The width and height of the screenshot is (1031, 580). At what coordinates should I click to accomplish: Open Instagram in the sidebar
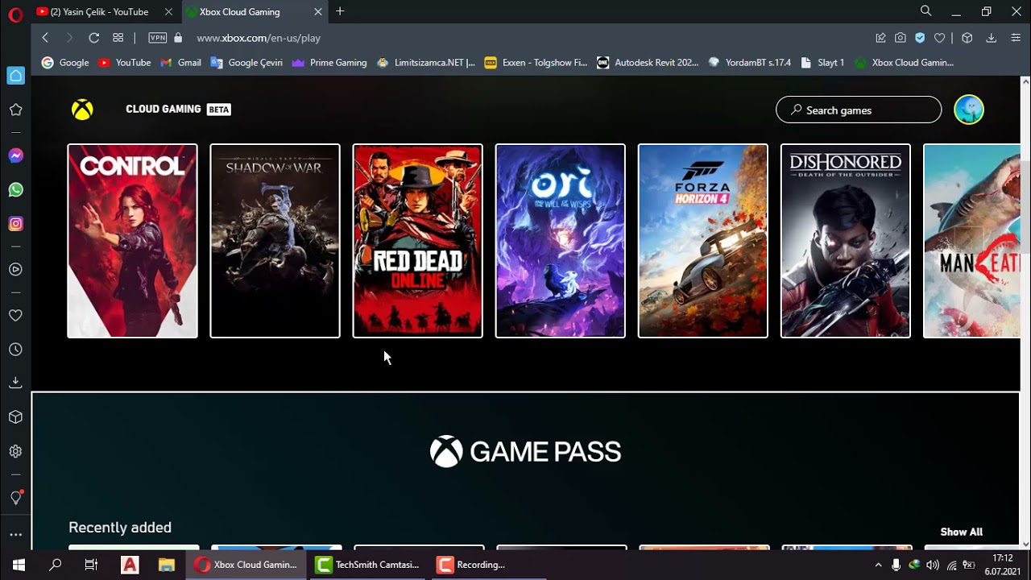[x=15, y=223]
